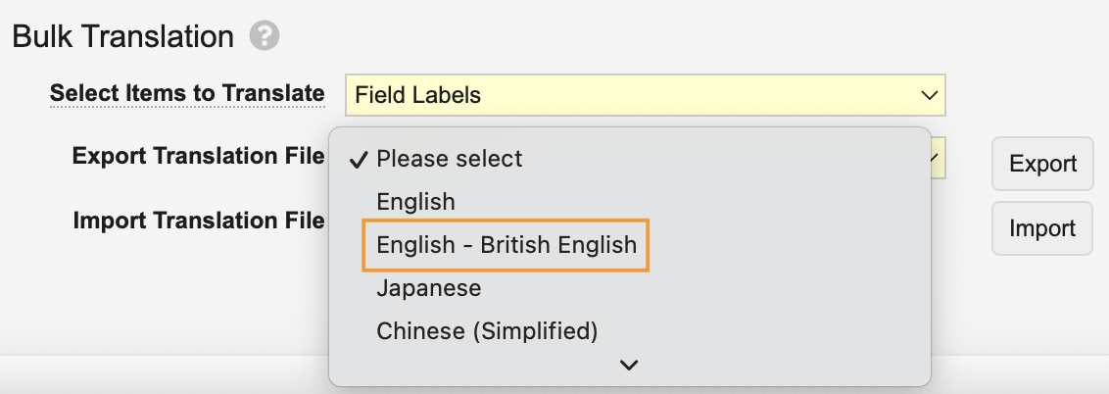The height and width of the screenshot is (394, 1109).
Task: Click the Import Translation File label
Action: [199, 221]
